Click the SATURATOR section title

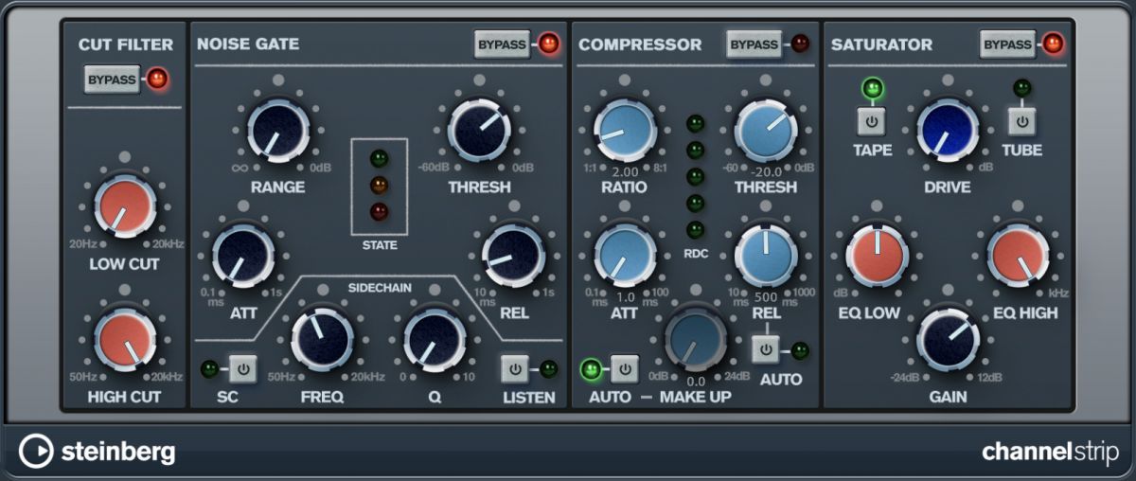881,45
